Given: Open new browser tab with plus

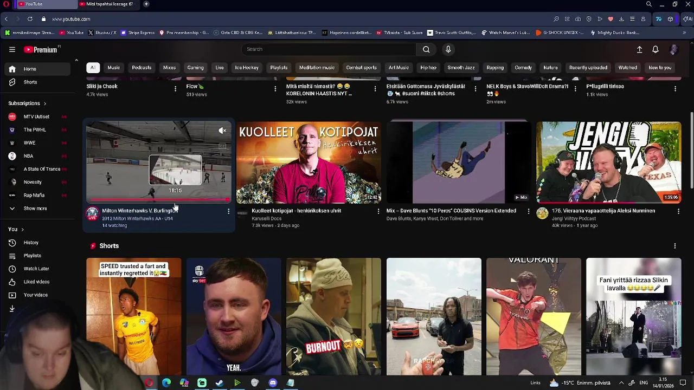Looking at the screenshot, I should tap(146, 4).
